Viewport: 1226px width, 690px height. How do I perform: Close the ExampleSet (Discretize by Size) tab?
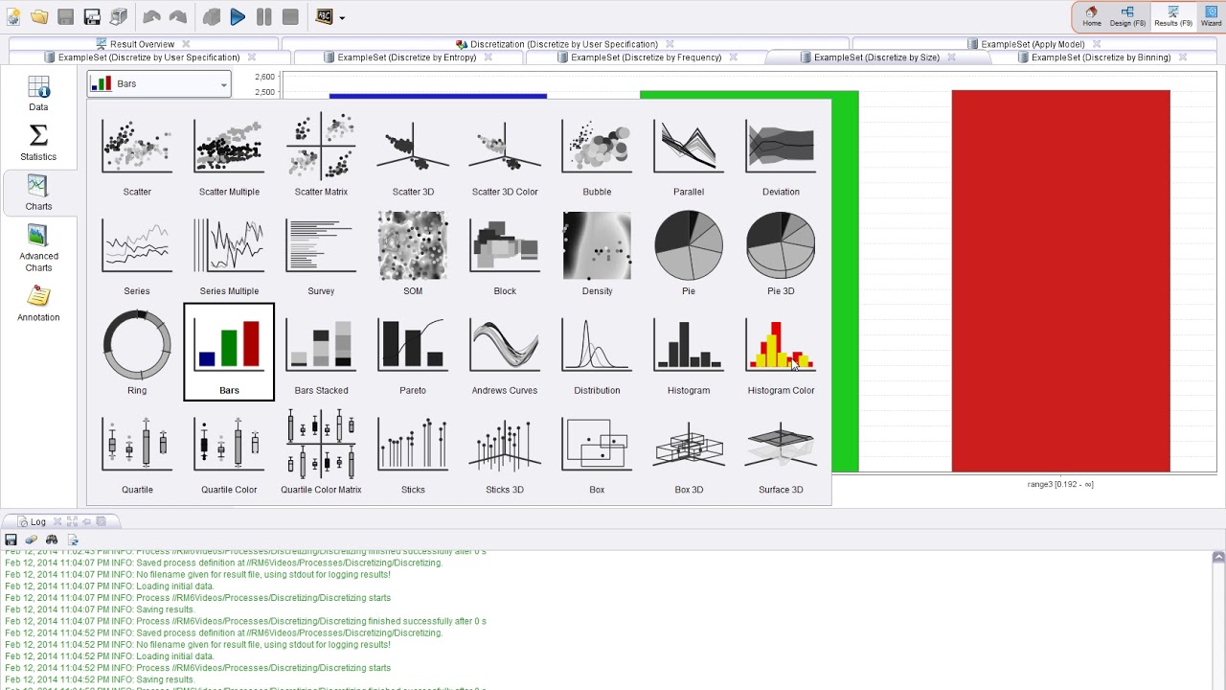coord(952,57)
